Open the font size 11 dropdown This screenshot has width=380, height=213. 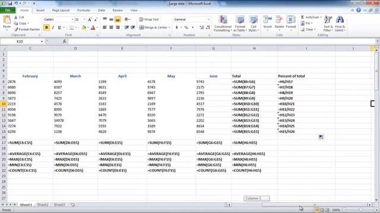tap(84, 20)
